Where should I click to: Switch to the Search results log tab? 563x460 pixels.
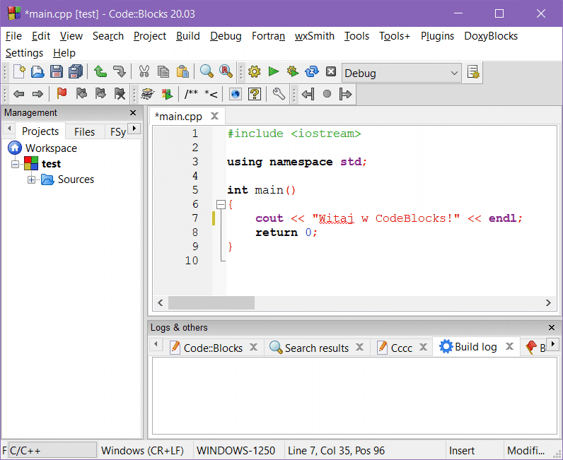click(x=316, y=348)
